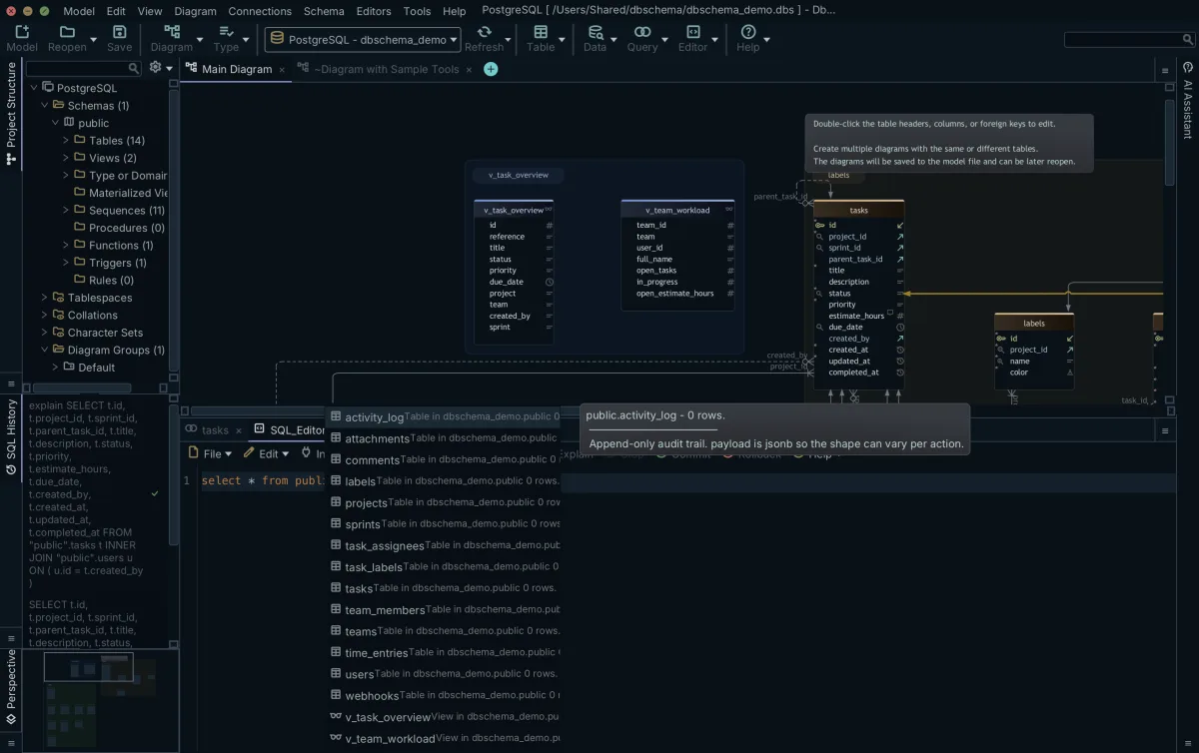Collapse the Diagram Groups (1) node

click(x=45, y=351)
